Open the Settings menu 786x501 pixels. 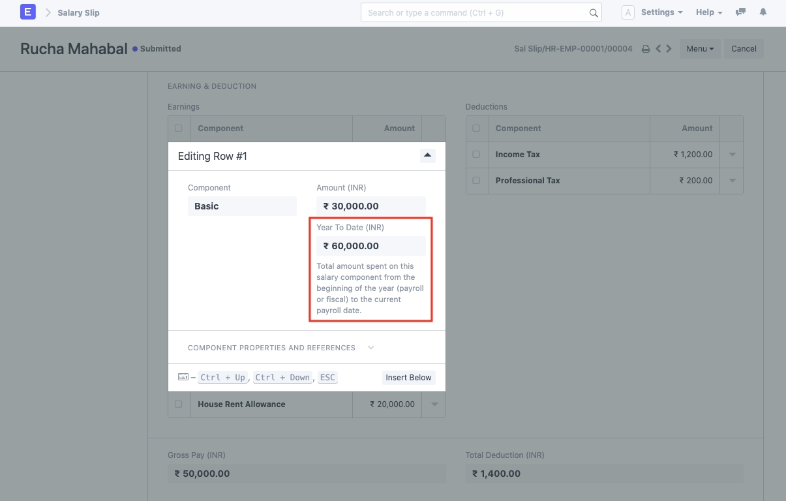coord(661,12)
